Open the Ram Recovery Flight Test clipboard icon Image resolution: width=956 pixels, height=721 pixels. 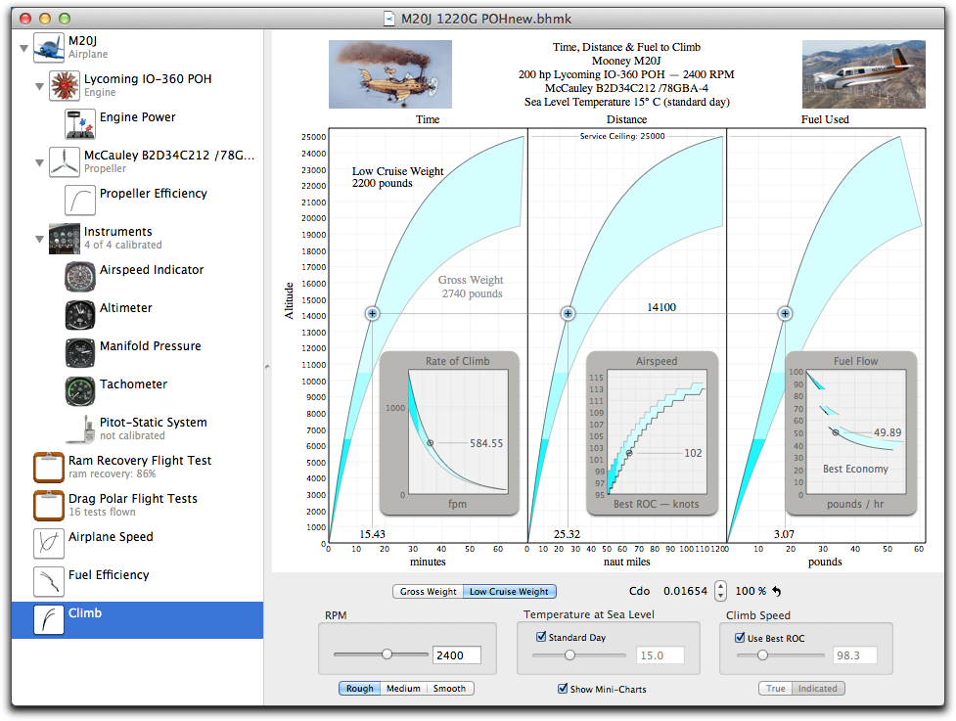[49, 468]
